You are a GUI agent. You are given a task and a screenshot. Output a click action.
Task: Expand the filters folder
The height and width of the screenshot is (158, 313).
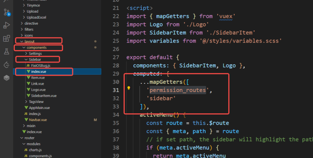22,29
